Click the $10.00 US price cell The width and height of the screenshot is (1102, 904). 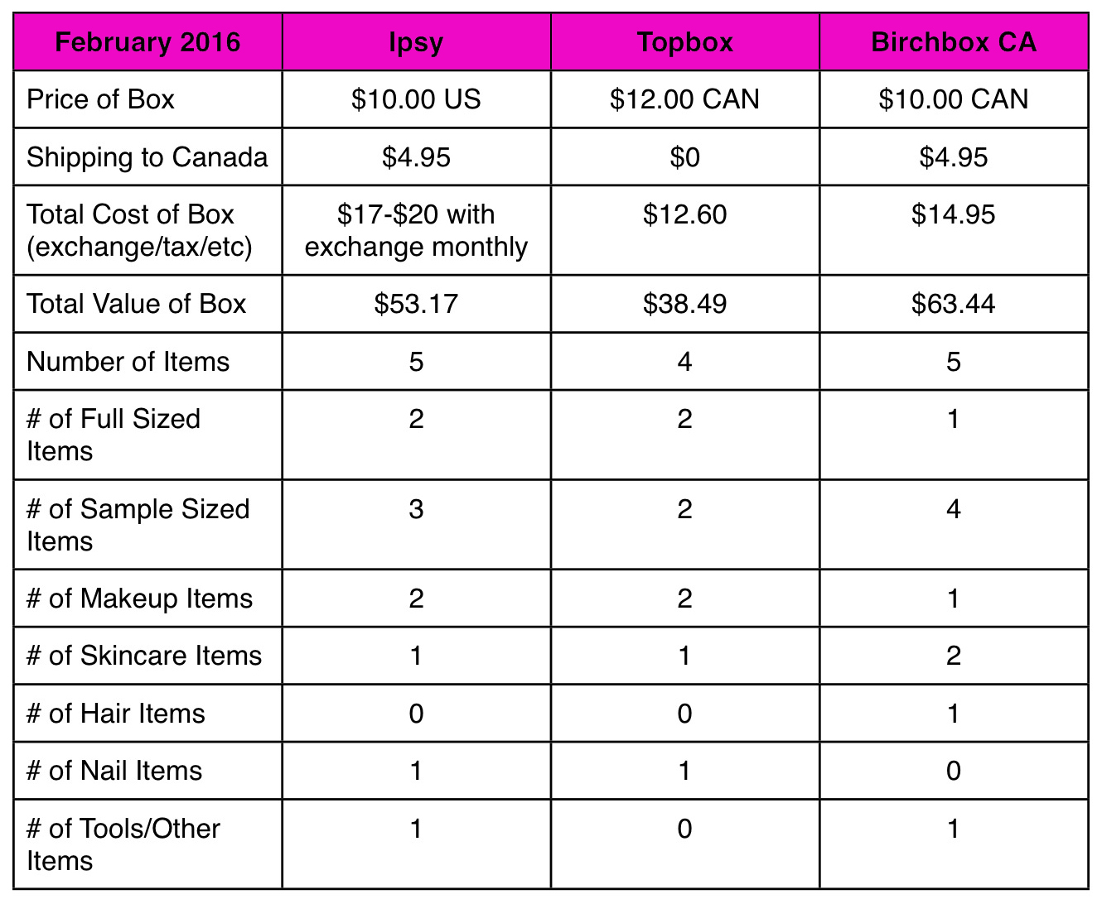[416, 99]
